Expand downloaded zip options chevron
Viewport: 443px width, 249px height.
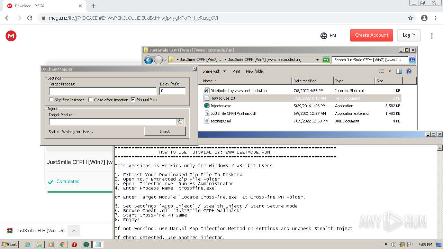coord(74,231)
